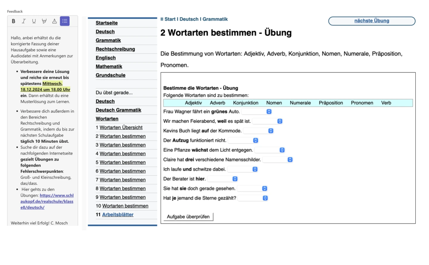
Task: Click the underline formatting icon
Action: [x=34, y=21]
